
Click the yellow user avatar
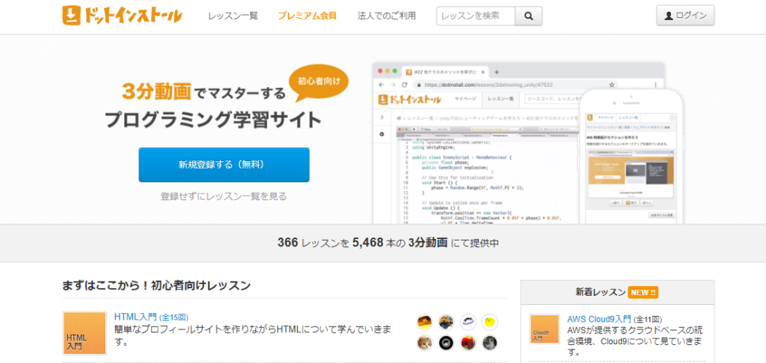[490, 321]
